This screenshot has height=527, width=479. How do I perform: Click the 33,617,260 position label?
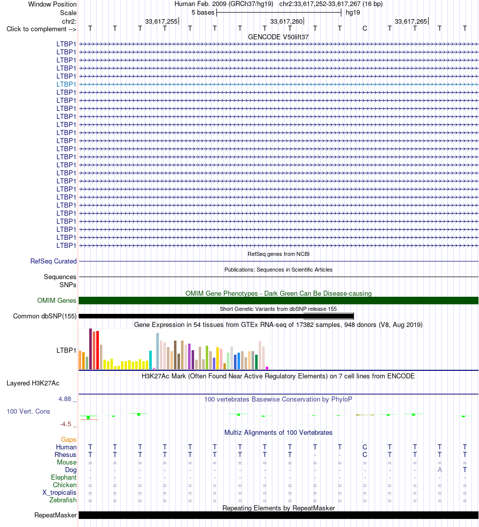[286, 22]
